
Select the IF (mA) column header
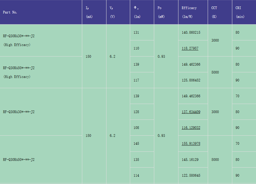(89, 12)
